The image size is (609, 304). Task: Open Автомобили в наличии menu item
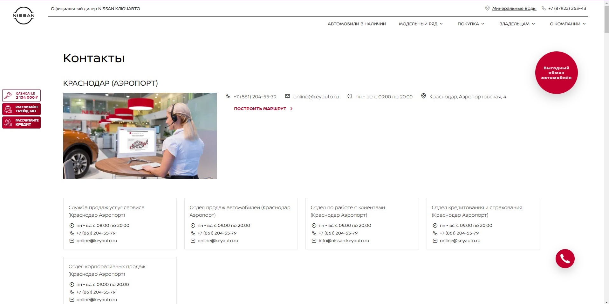[x=357, y=24]
